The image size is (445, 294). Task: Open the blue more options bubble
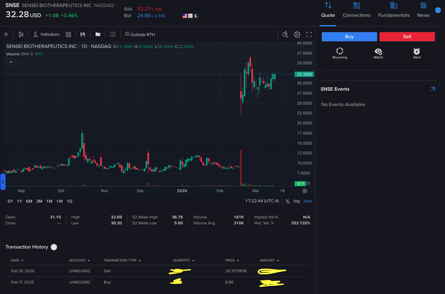coord(438,10)
